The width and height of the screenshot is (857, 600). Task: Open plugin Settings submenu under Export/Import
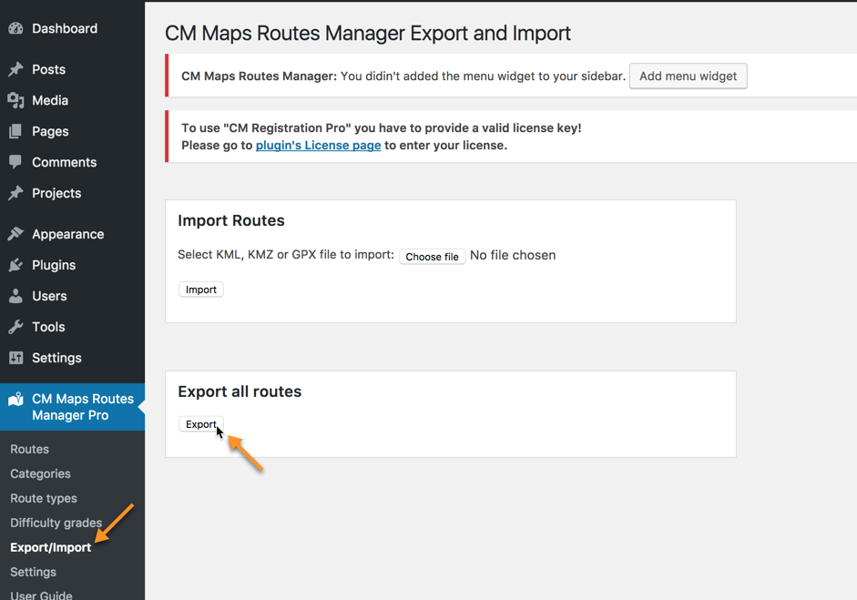(x=34, y=572)
